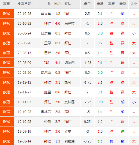Image resolution: width=139 pixels, height=145 pixels.
Task: Select the 盘口 column header
Action: [x=87, y=4]
